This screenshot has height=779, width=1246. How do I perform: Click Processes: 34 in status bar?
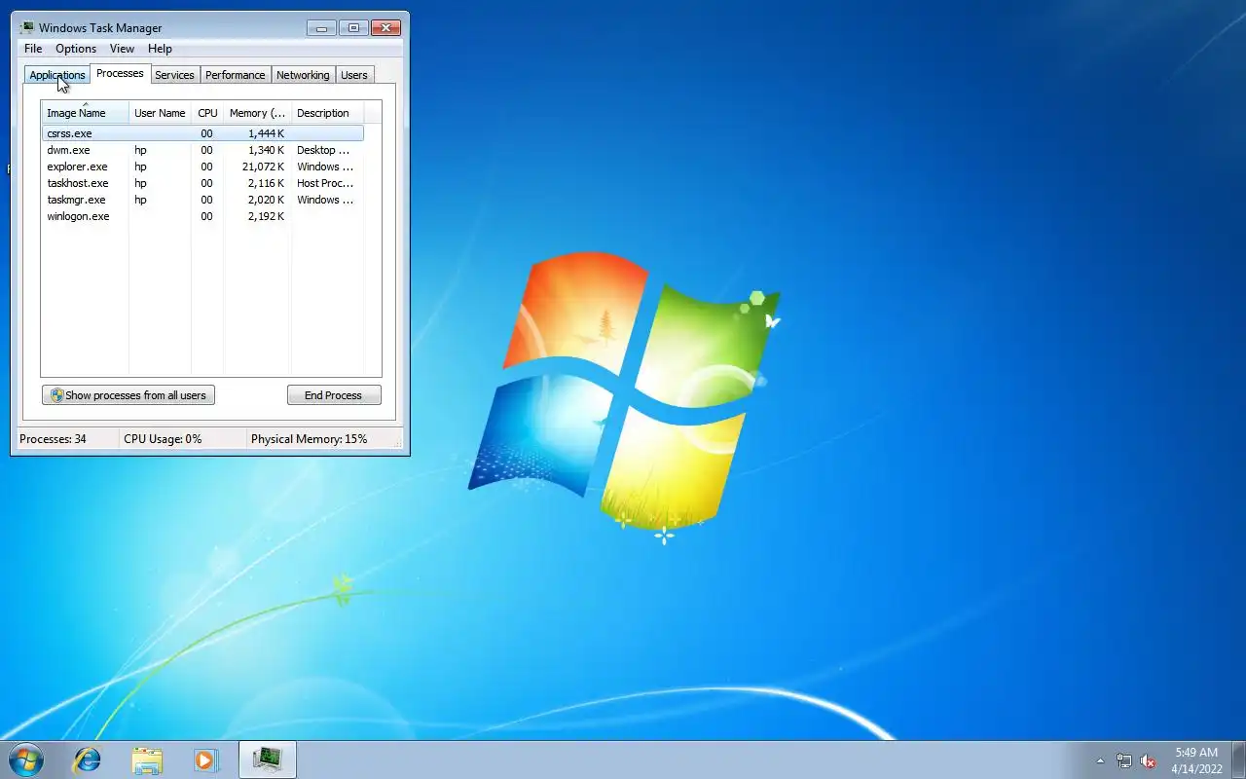coord(53,439)
